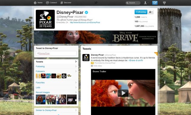Click the verified badge next to Disney•Pixar
Image resolution: width=191 pixels, height=115 pixels.
86,12
